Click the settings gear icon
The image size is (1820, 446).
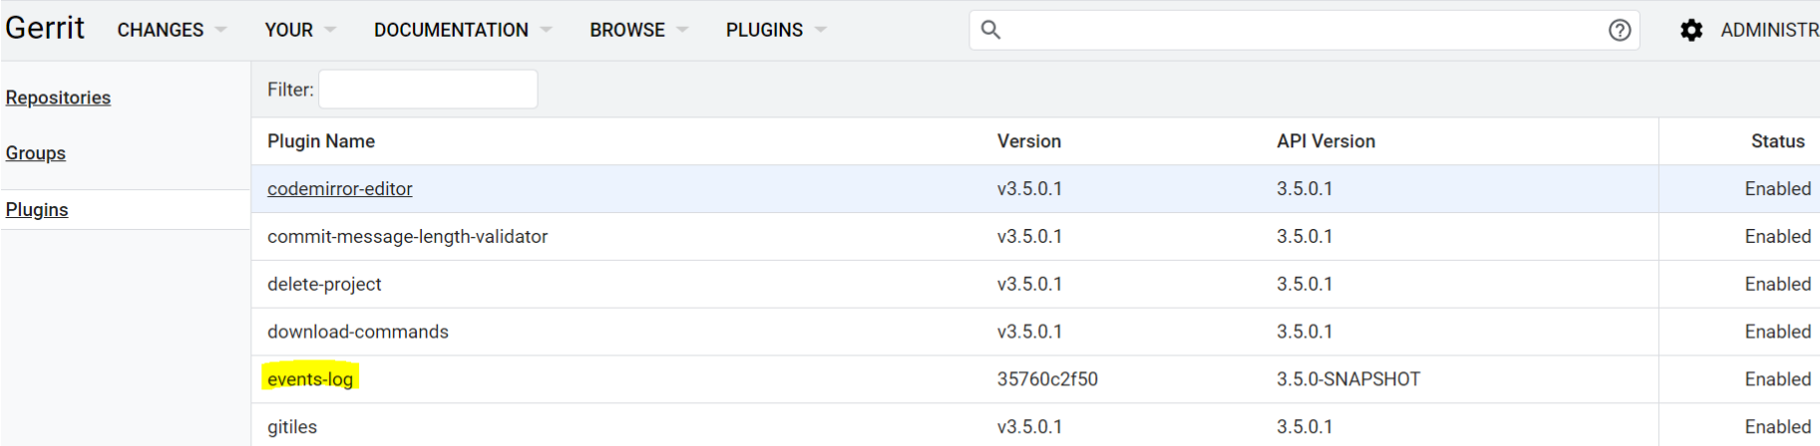point(1691,30)
